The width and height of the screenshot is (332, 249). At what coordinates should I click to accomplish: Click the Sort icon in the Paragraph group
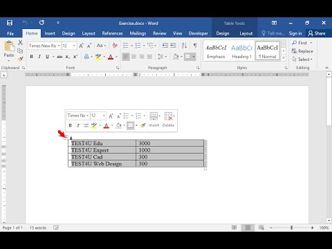pyautogui.click(x=184, y=46)
